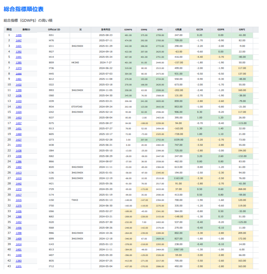The image size is (267, 274).
Task: Open animal ID 1436 link
Action: 19,96
